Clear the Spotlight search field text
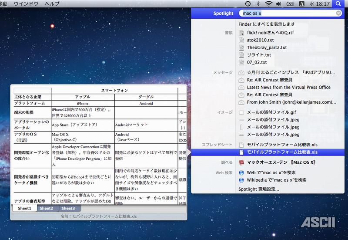Viewport: 348px width, 240px height. 338,14
